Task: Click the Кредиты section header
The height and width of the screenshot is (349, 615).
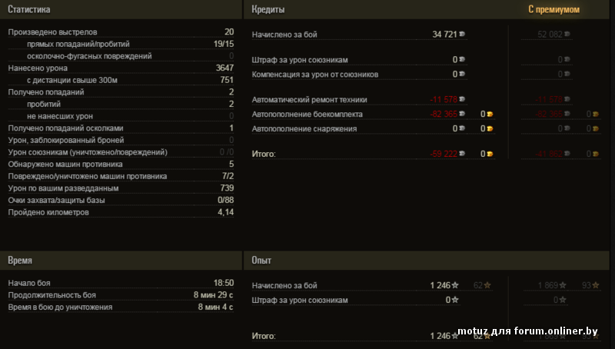Action: coord(268,9)
